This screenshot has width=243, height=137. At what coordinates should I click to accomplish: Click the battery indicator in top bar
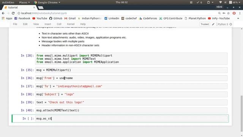pyautogui.click(x=234, y=2)
